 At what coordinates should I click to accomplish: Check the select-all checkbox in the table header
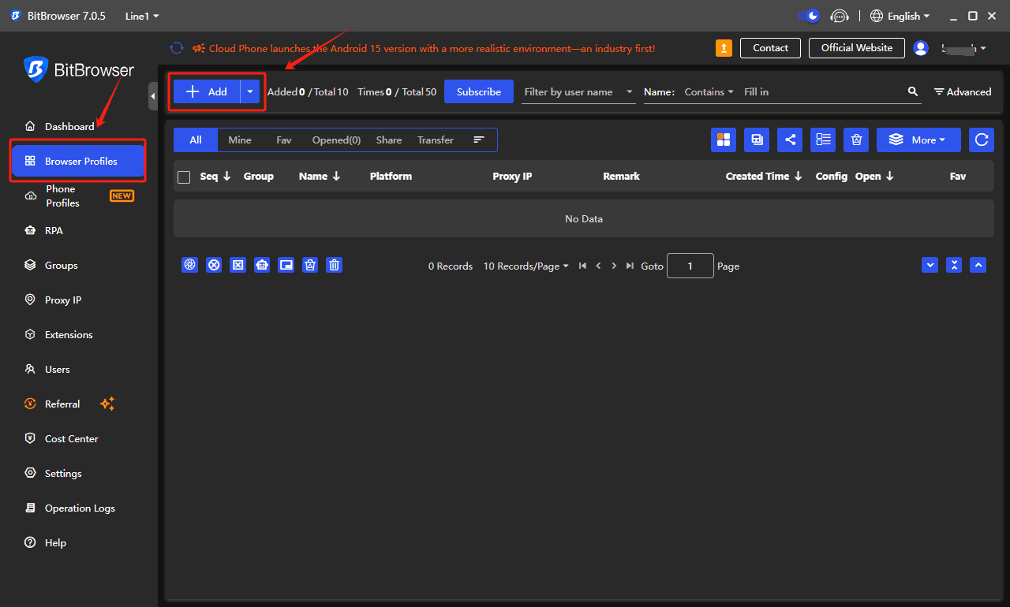click(184, 177)
